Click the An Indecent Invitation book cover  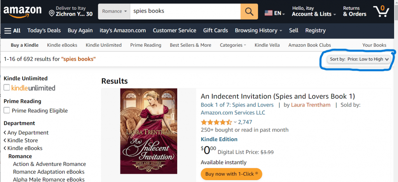[x=148, y=131]
